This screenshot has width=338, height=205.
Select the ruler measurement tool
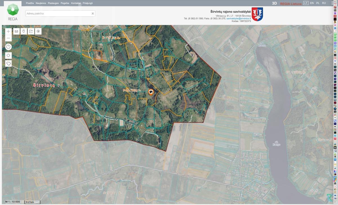click(x=16, y=31)
